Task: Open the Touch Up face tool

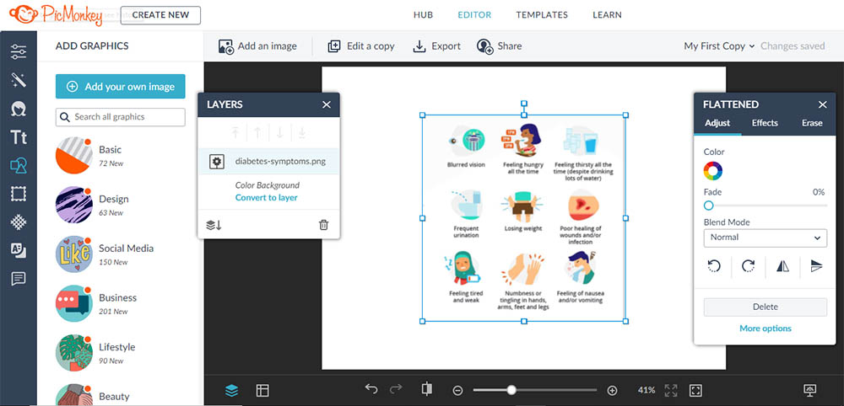Action: [18, 109]
